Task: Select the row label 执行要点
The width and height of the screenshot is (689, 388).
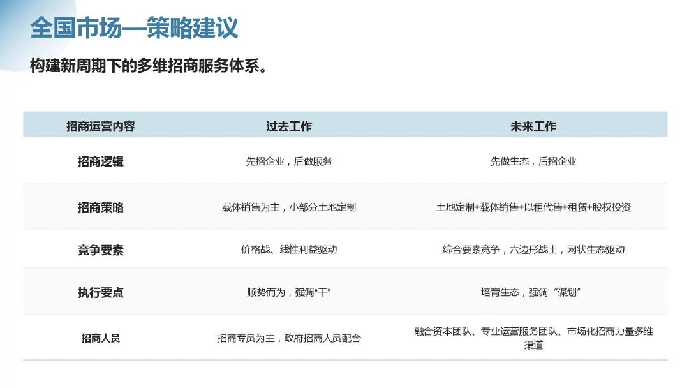Action: [x=101, y=293]
